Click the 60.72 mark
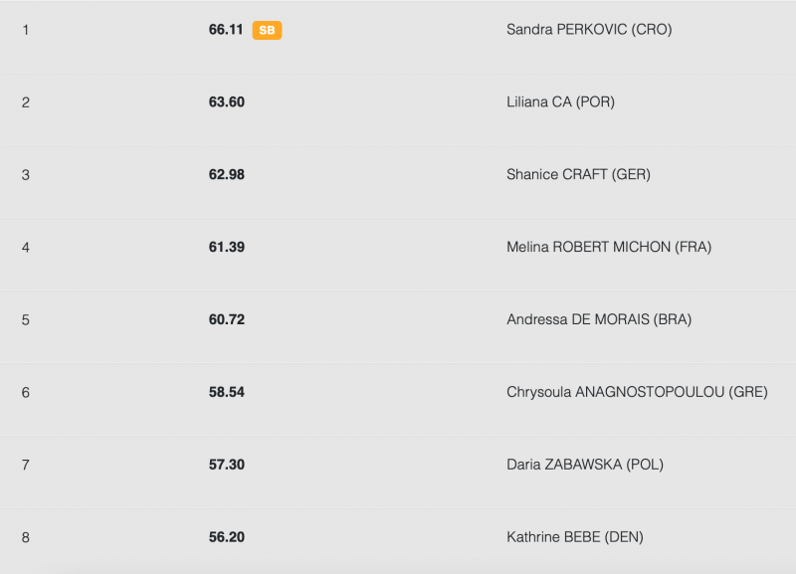This screenshot has height=574, width=796. click(226, 320)
